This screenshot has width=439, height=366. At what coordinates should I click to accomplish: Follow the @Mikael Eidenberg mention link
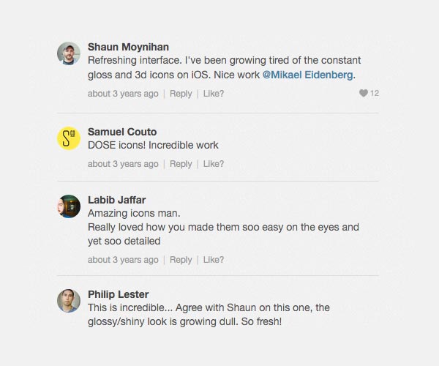point(307,75)
